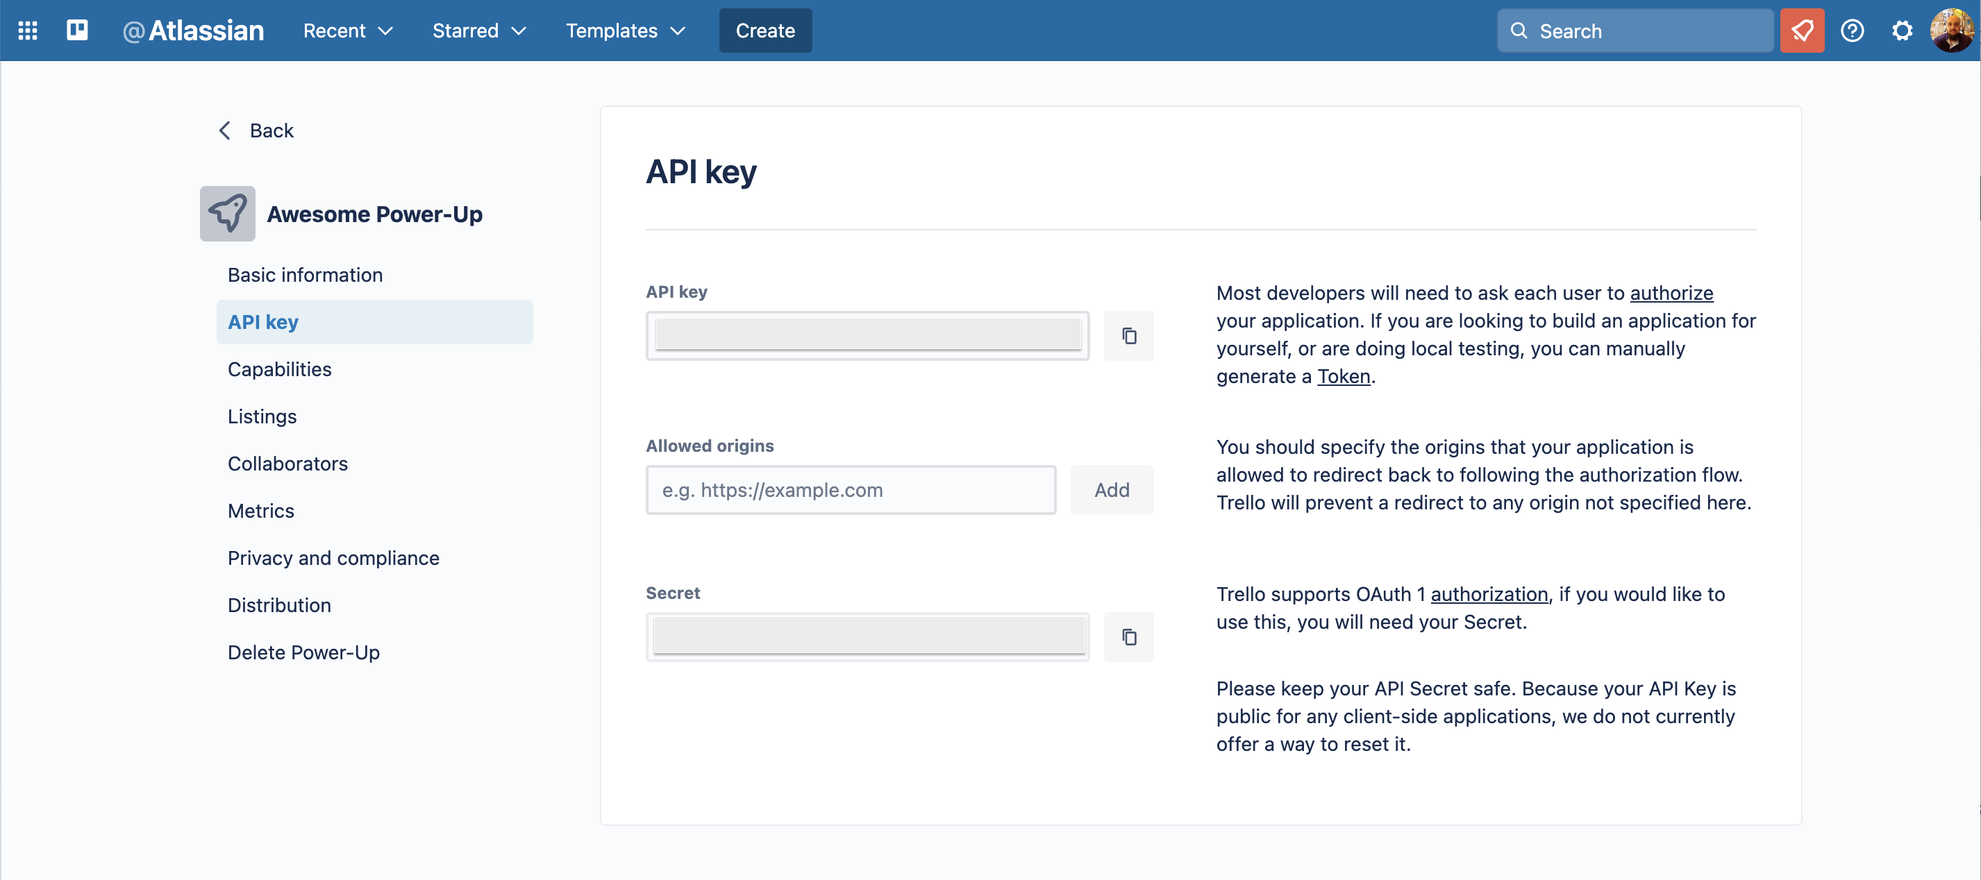Click the Allowed origins label
Image resolution: width=1981 pixels, height=880 pixels.
[x=710, y=446]
